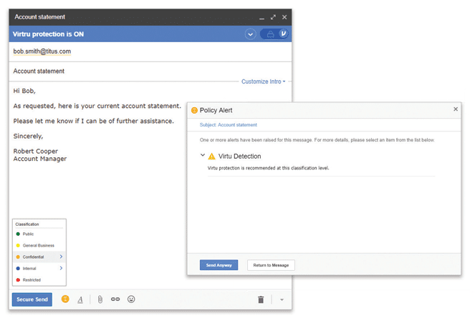The image size is (475, 318).
Task: Click the Titus classification icon in compose toolbar
Action: click(x=65, y=299)
